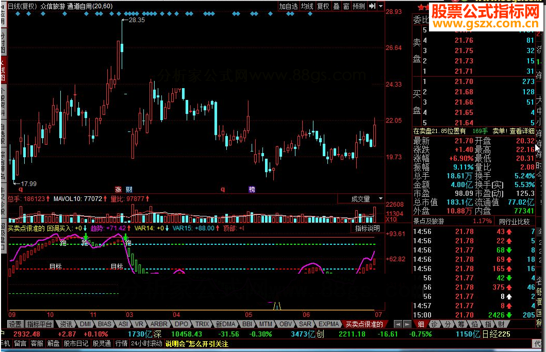This screenshot has width=546, height=352.
Task: Click the 财 finance marker on K-line chart
Action: click(129, 190)
